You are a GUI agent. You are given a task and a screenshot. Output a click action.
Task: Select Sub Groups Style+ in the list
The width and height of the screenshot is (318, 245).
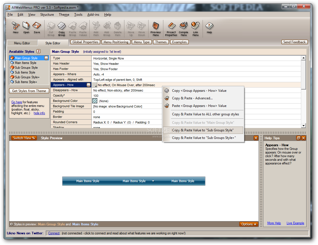click(x=27, y=77)
